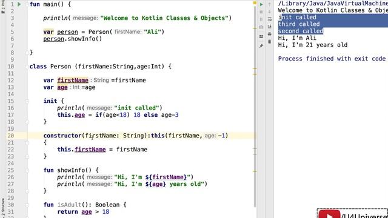Image resolution: width=388 pixels, height=218 pixels.
Task: Pin the Run tab with the pin icon
Action: point(261,46)
